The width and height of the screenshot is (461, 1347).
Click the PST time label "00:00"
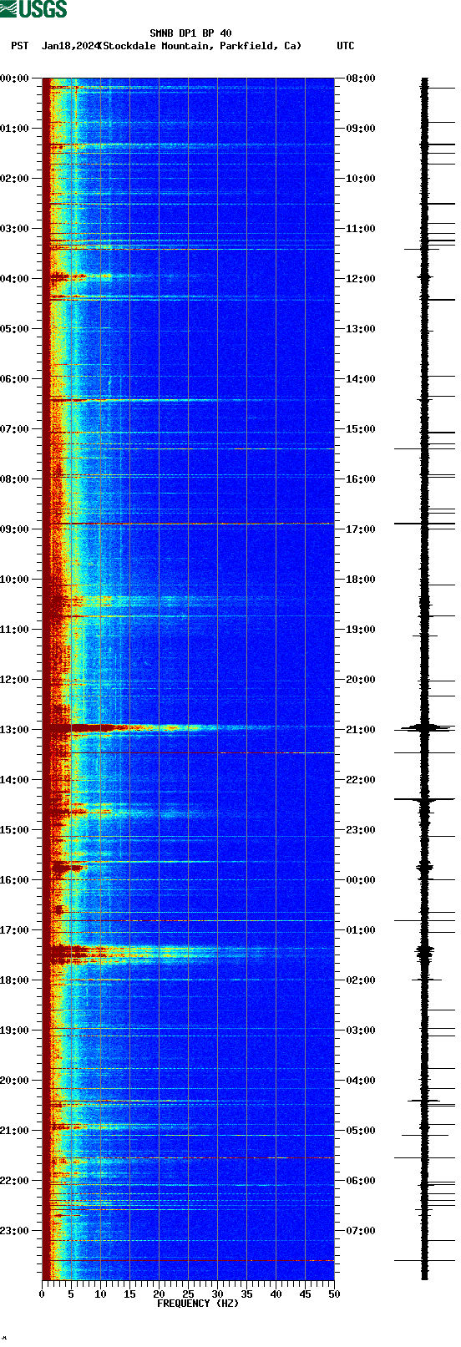point(15,78)
